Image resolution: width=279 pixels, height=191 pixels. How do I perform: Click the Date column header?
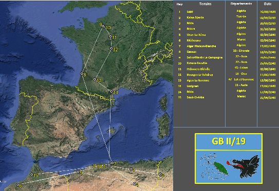(x=268, y=4)
